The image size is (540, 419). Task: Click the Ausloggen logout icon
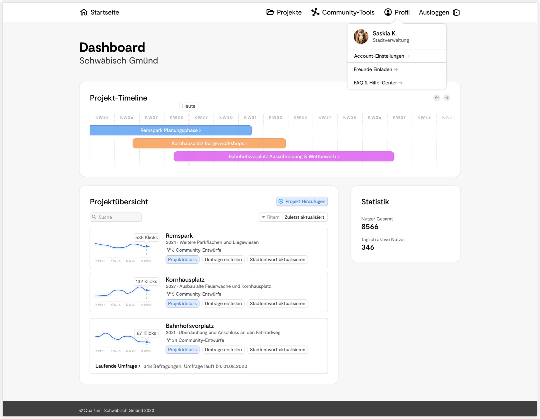(456, 12)
